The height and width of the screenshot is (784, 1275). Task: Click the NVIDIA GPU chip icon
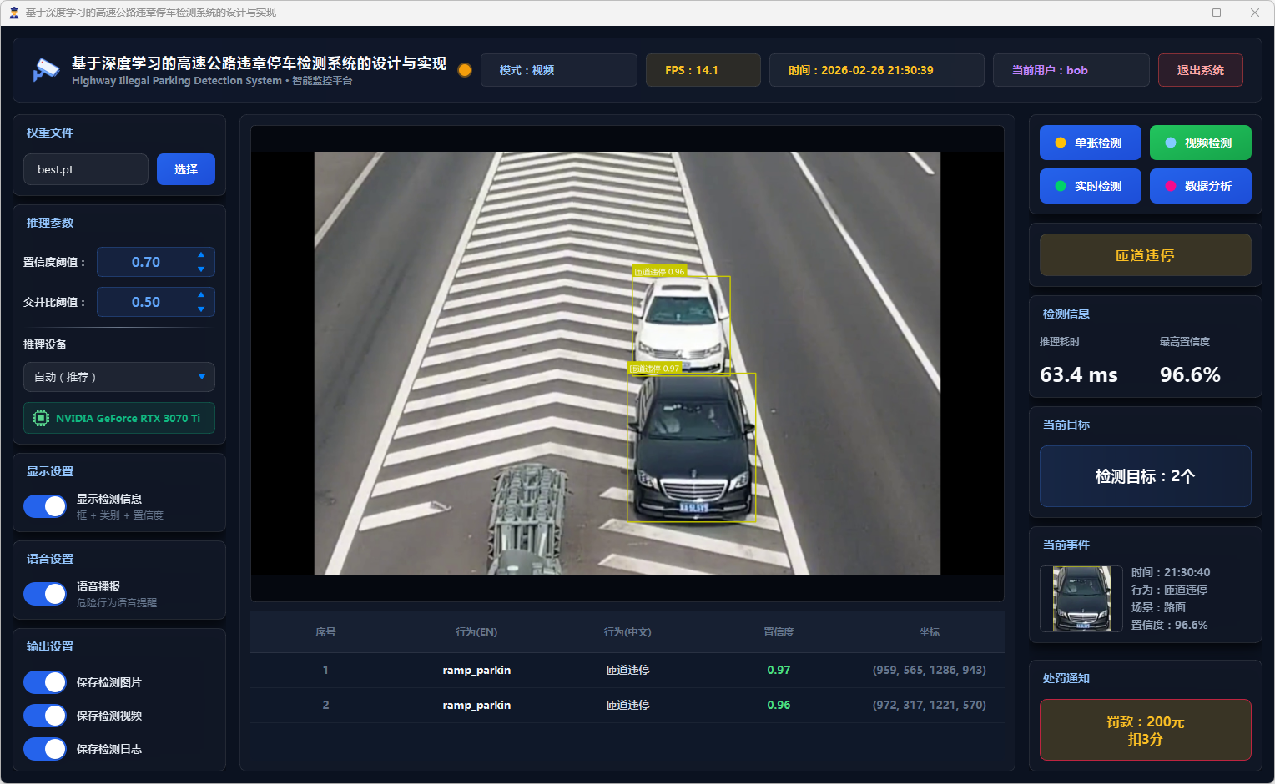41,418
